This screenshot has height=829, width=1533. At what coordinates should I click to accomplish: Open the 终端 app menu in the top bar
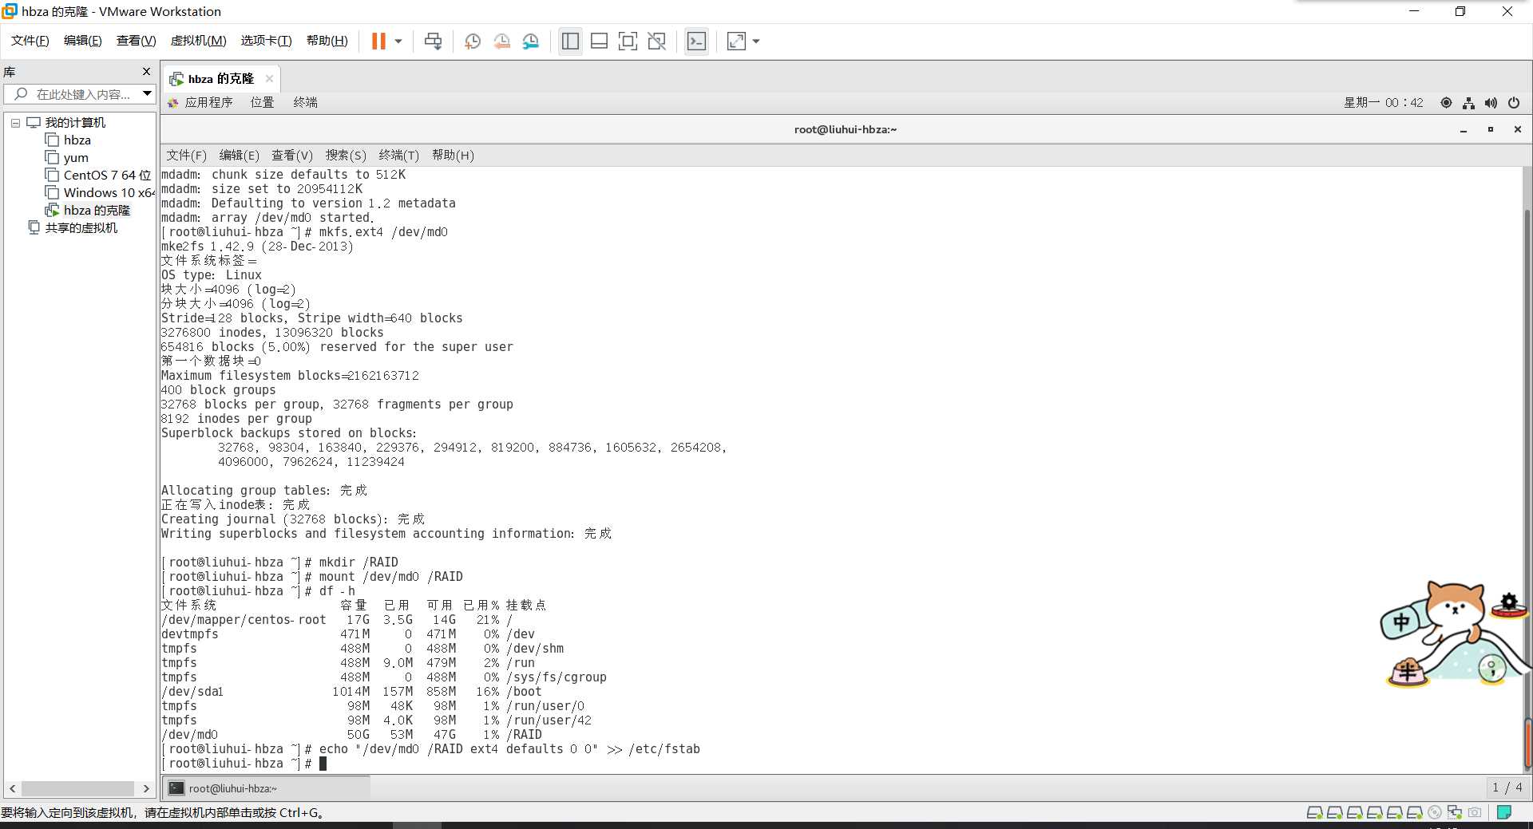pyautogui.click(x=305, y=102)
